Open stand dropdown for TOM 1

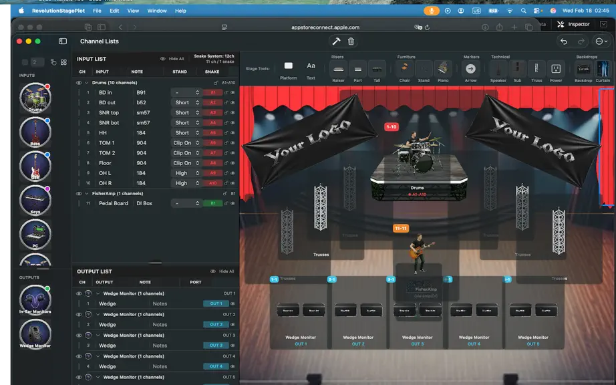(x=186, y=143)
